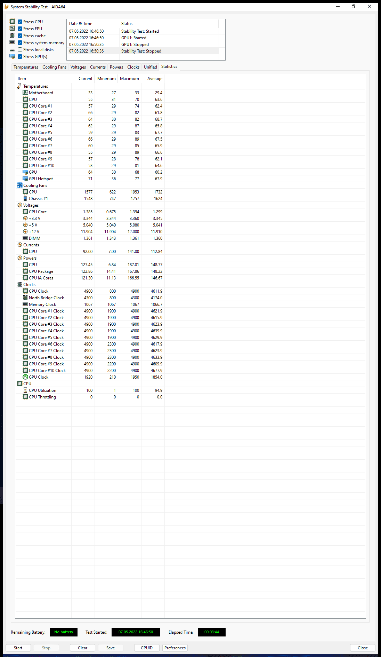Click the DIMM memory module icon
Viewport: 381px width, 657px height.
25,238
